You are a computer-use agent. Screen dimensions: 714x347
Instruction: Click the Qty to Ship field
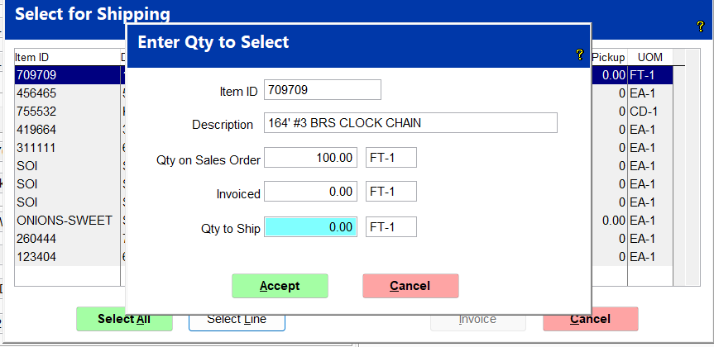[310, 227]
